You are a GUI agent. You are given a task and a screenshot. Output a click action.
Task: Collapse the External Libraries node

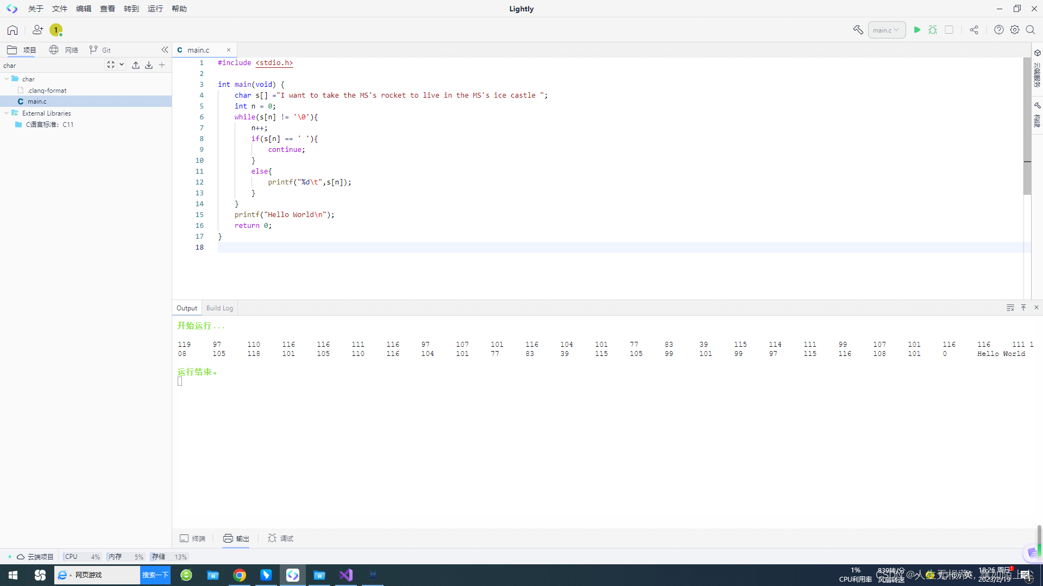pos(7,113)
